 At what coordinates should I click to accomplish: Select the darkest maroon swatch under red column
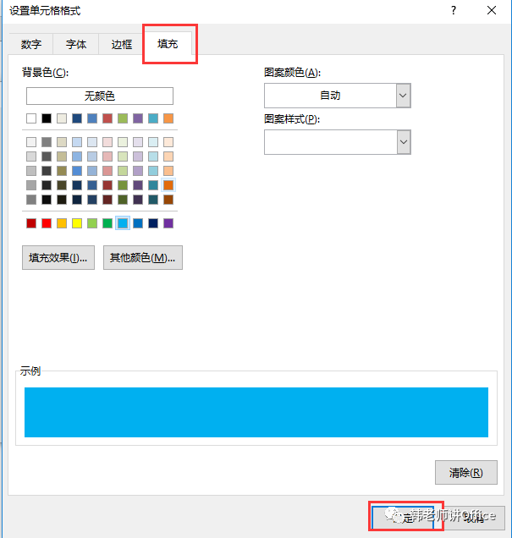[107, 200]
